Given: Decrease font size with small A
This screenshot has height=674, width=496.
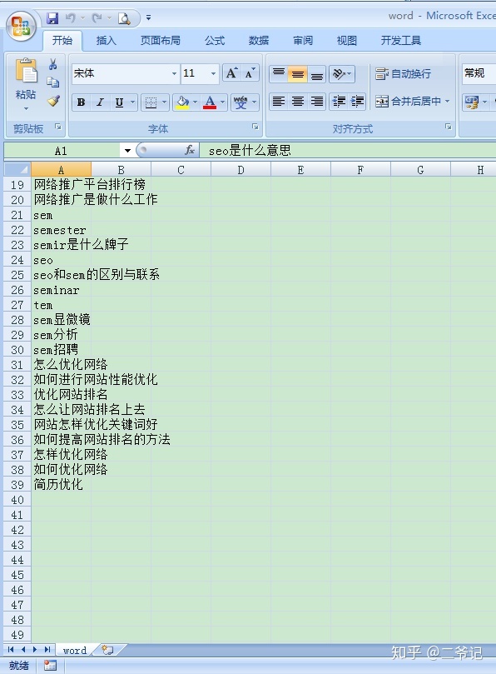Looking at the screenshot, I should point(250,73).
